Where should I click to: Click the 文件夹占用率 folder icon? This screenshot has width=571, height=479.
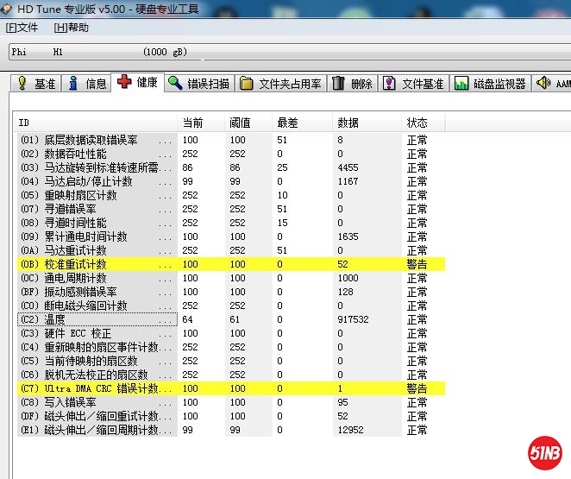coord(247,84)
